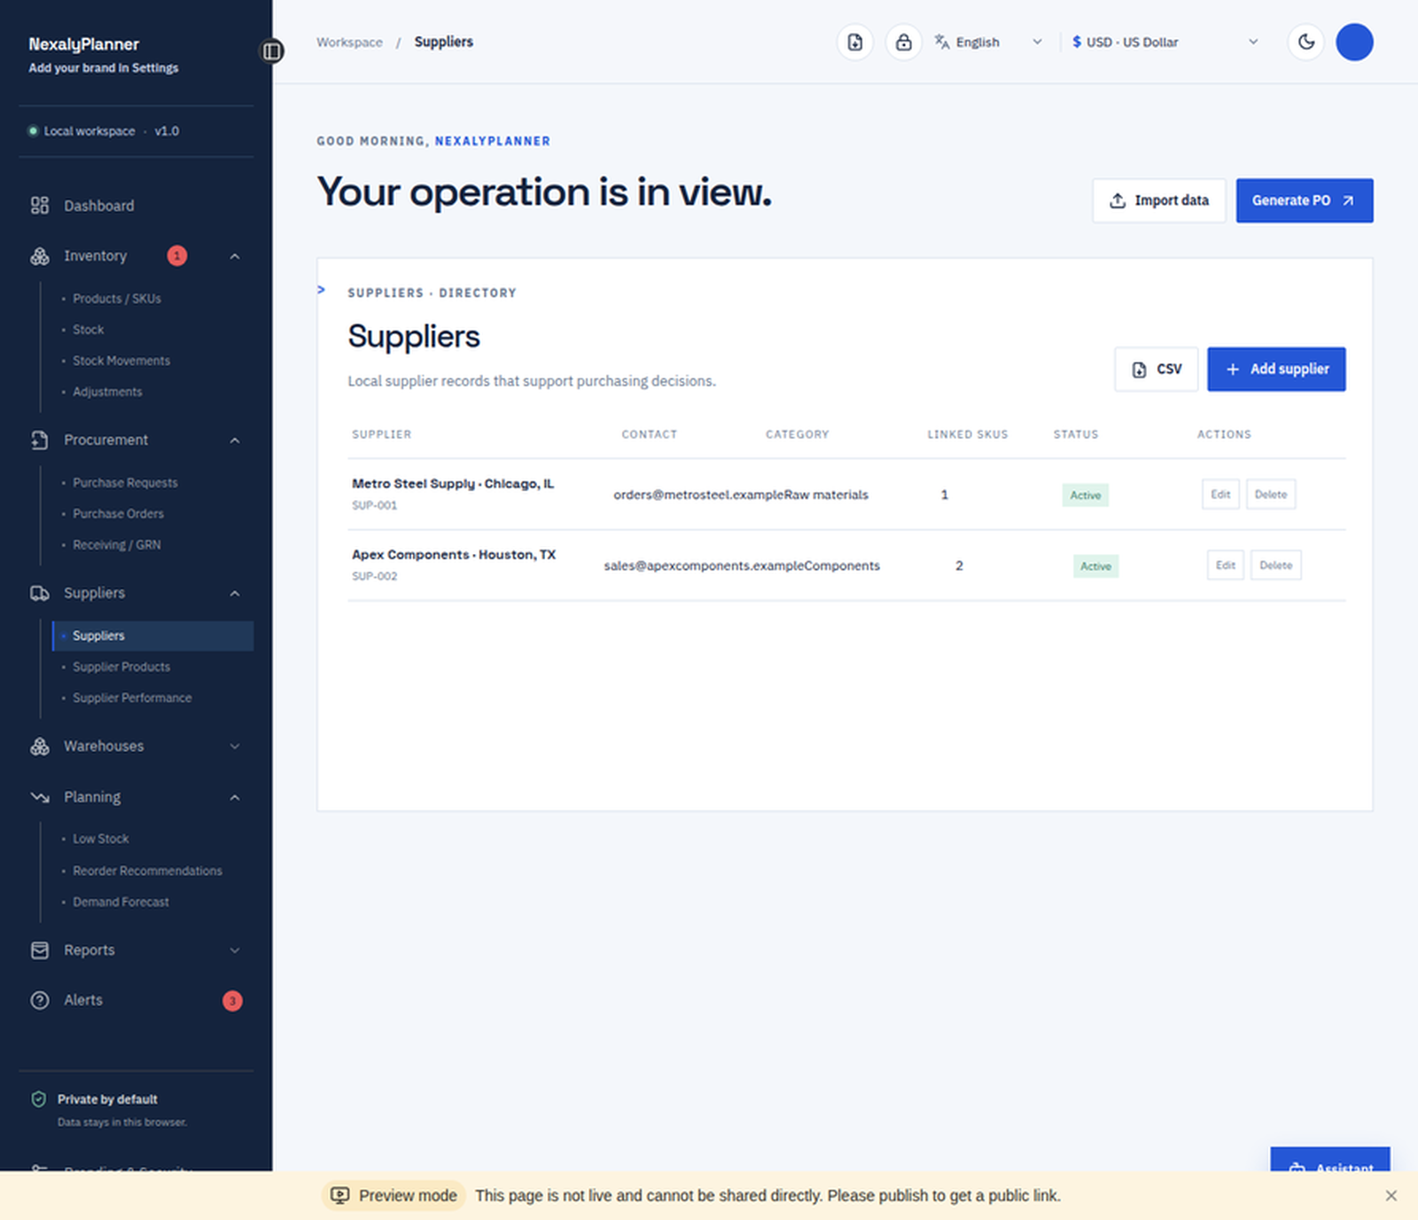Viewport: 1418px width, 1220px height.
Task: Click the Reports icon in the sidebar
Action: 40,950
